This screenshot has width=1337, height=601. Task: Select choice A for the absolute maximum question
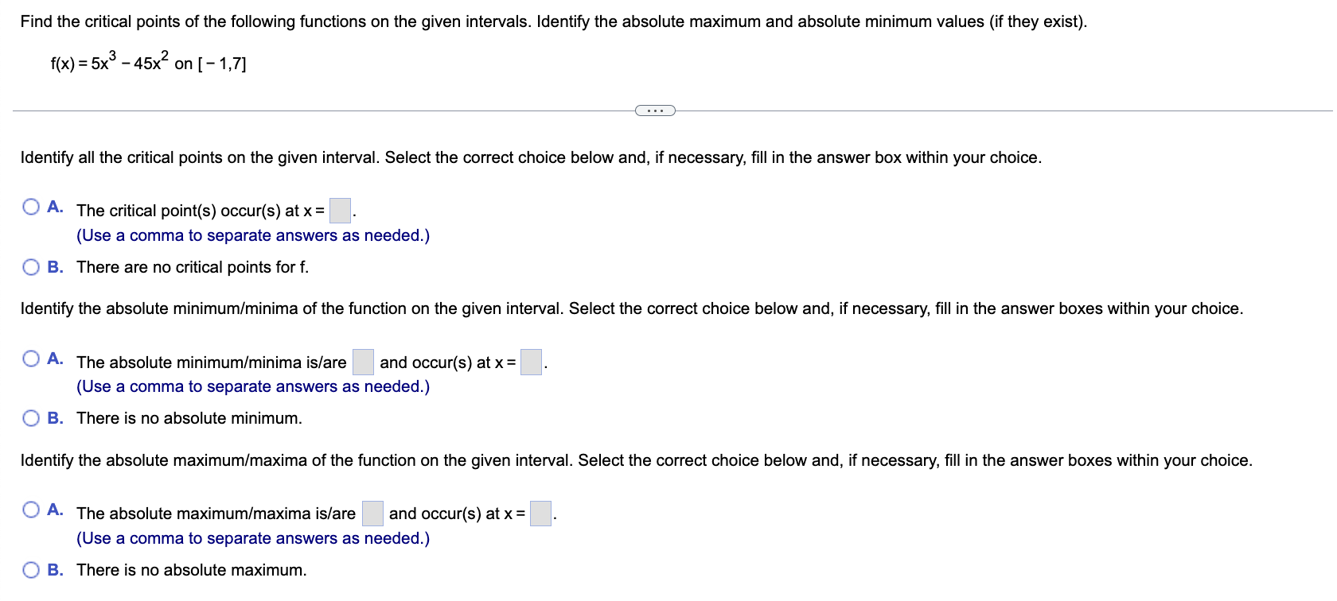tap(29, 509)
